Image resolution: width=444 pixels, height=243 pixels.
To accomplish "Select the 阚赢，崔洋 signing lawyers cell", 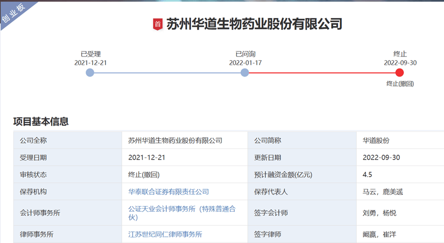I will tap(379, 234).
